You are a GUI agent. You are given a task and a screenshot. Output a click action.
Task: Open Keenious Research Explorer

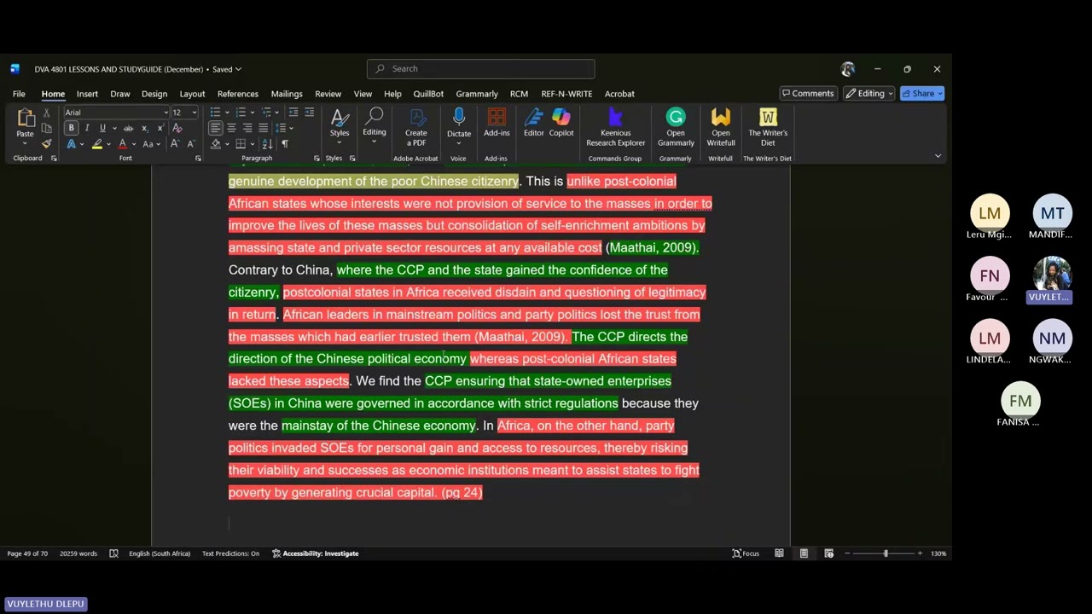pyautogui.click(x=615, y=128)
